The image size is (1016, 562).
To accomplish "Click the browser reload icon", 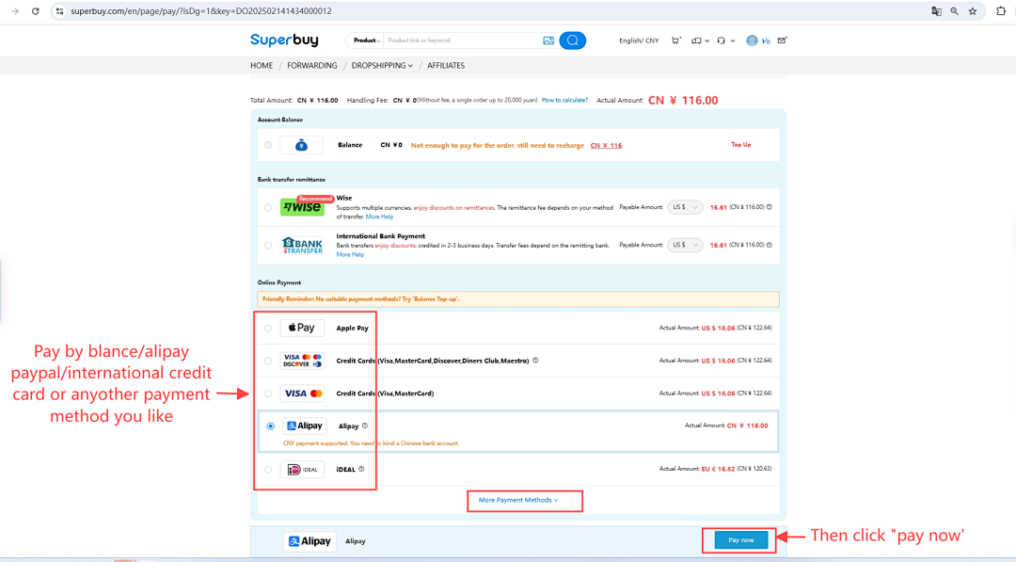I will pyautogui.click(x=36, y=11).
